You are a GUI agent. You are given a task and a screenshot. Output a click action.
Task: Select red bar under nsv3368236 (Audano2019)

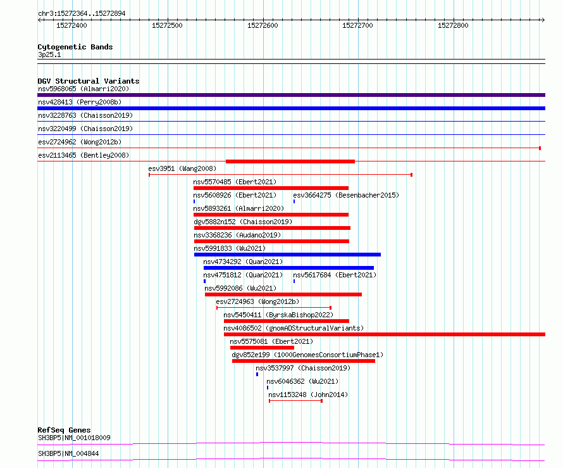pos(271,241)
